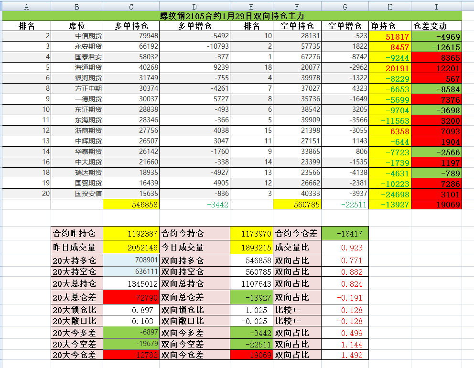Select the green cell -18417

pyautogui.click(x=345, y=233)
